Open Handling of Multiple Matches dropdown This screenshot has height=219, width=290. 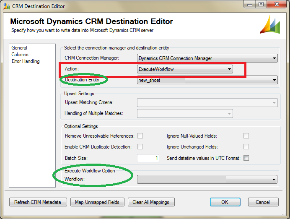(x=185, y=113)
